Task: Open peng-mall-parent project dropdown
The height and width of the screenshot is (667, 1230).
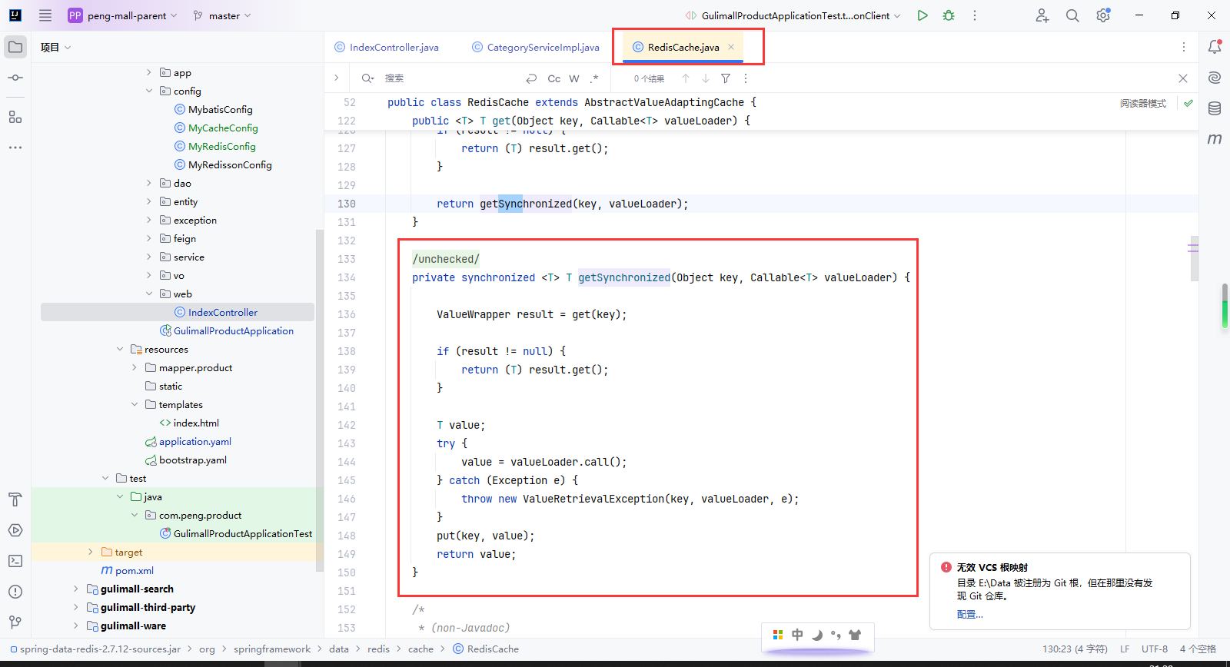Action: [x=123, y=15]
